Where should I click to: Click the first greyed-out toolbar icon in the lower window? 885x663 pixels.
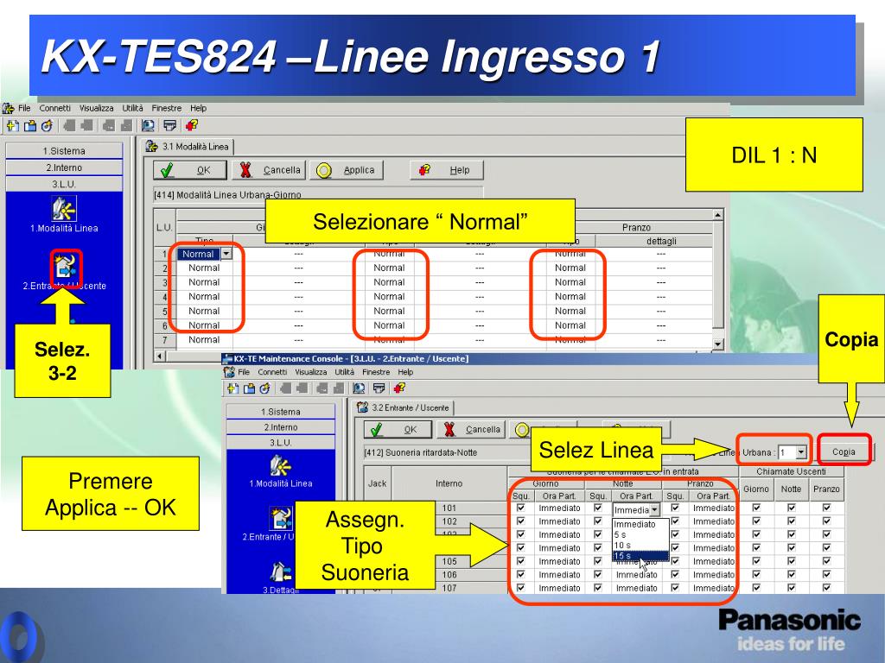[286, 388]
